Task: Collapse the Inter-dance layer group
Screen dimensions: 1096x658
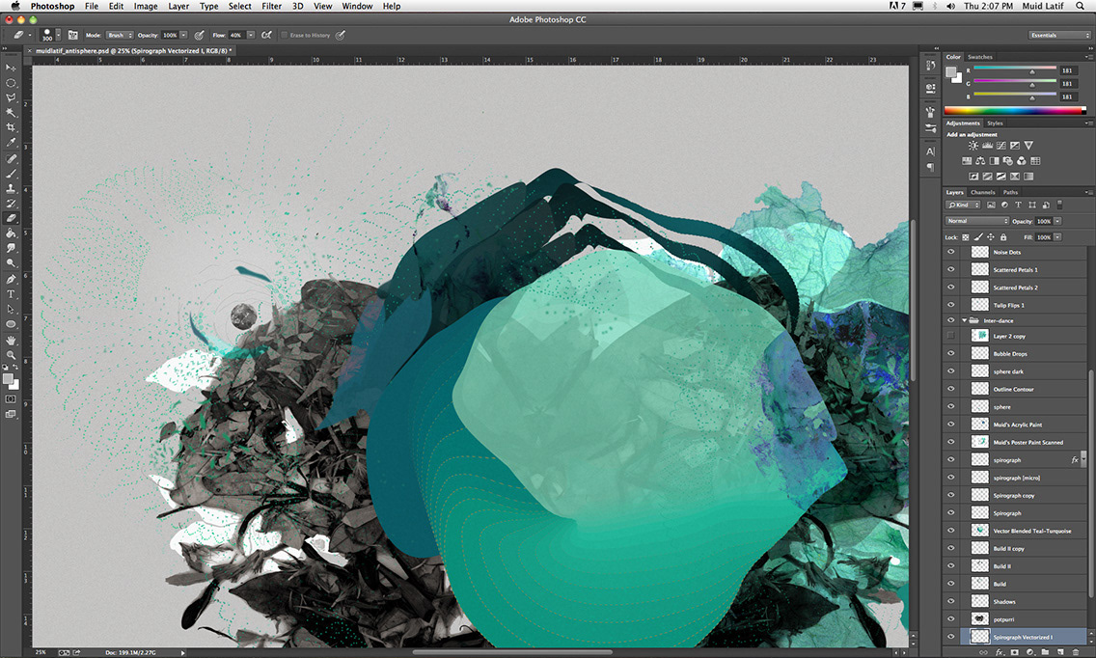Action: [x=965, y=320]
